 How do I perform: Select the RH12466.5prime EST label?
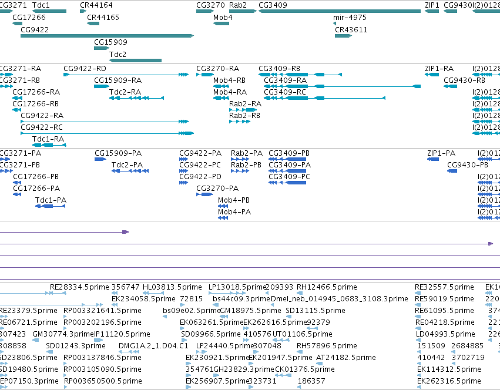[327, 287]
